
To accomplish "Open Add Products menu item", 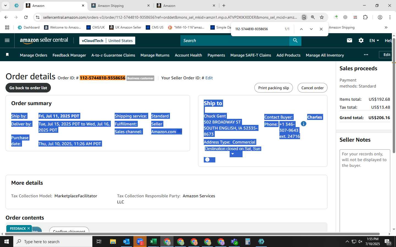I will pos(288,55).
